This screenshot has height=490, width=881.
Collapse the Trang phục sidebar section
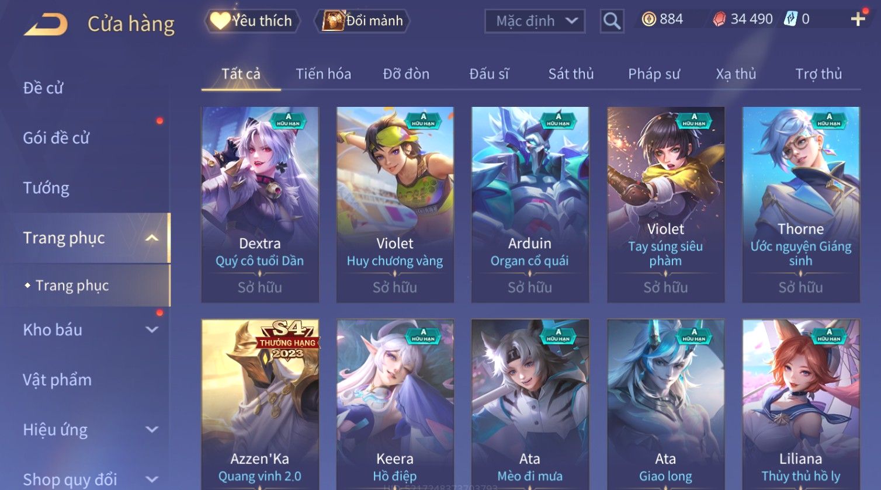[152, 238]
